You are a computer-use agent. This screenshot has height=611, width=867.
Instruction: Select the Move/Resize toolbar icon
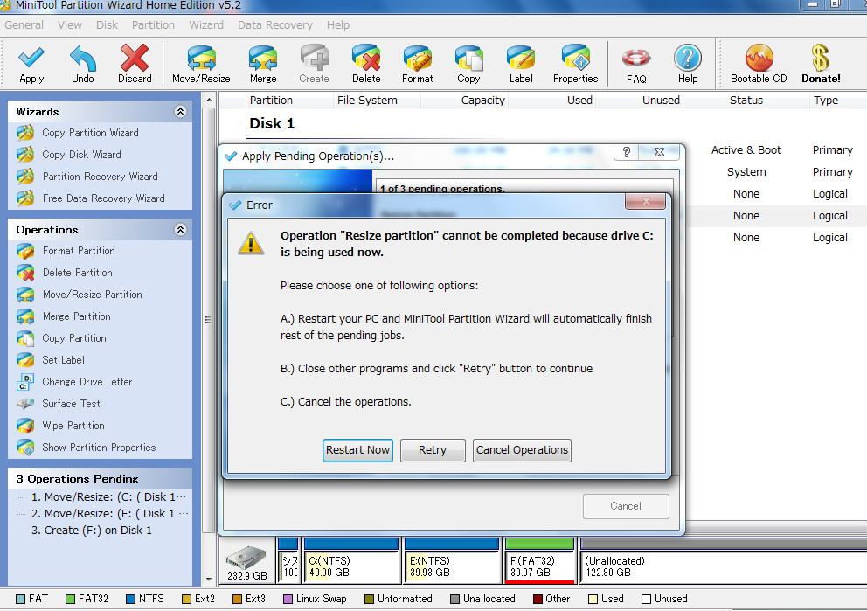click(x=201, y=58)
